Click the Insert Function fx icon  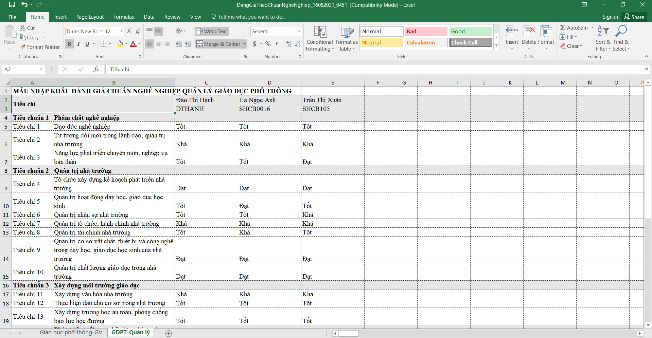(x=96, y=69)
